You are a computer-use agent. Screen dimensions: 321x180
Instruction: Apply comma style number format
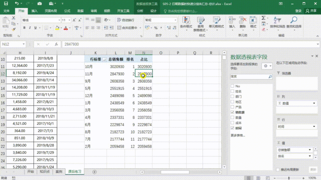[161, 28]
